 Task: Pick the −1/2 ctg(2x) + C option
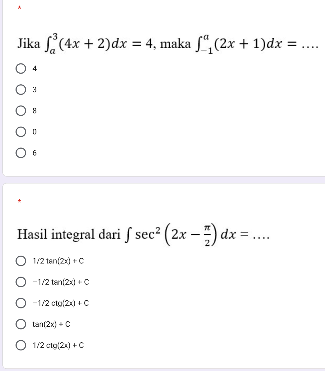tap(21, 303)
